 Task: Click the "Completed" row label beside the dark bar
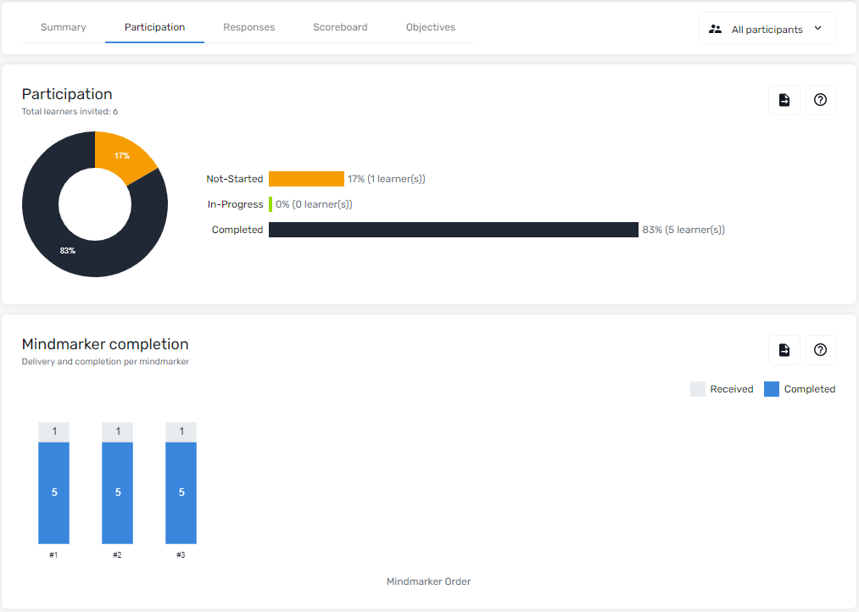[x=237, y=230]
